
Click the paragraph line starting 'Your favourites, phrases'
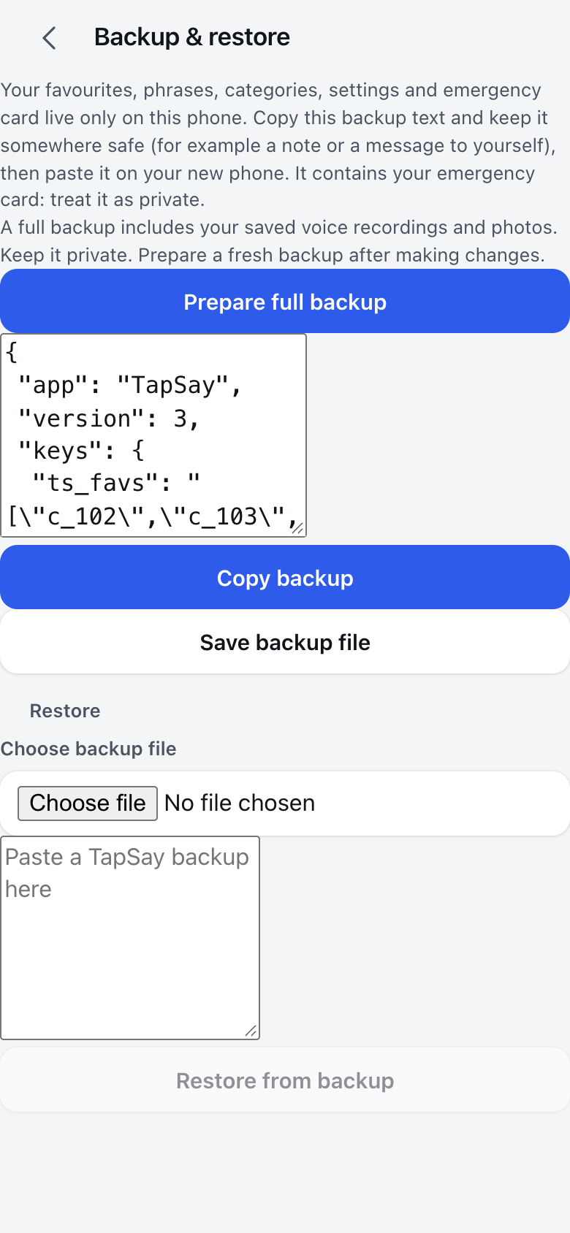[271, 90]
